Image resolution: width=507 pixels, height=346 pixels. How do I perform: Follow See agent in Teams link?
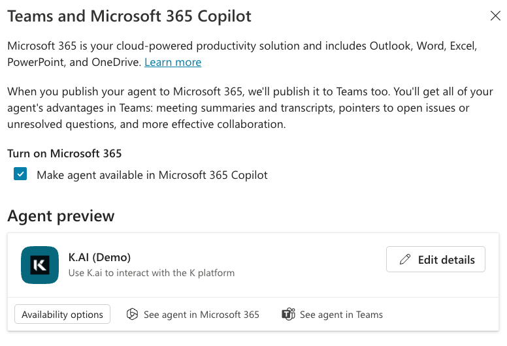(x=341, y=315)
